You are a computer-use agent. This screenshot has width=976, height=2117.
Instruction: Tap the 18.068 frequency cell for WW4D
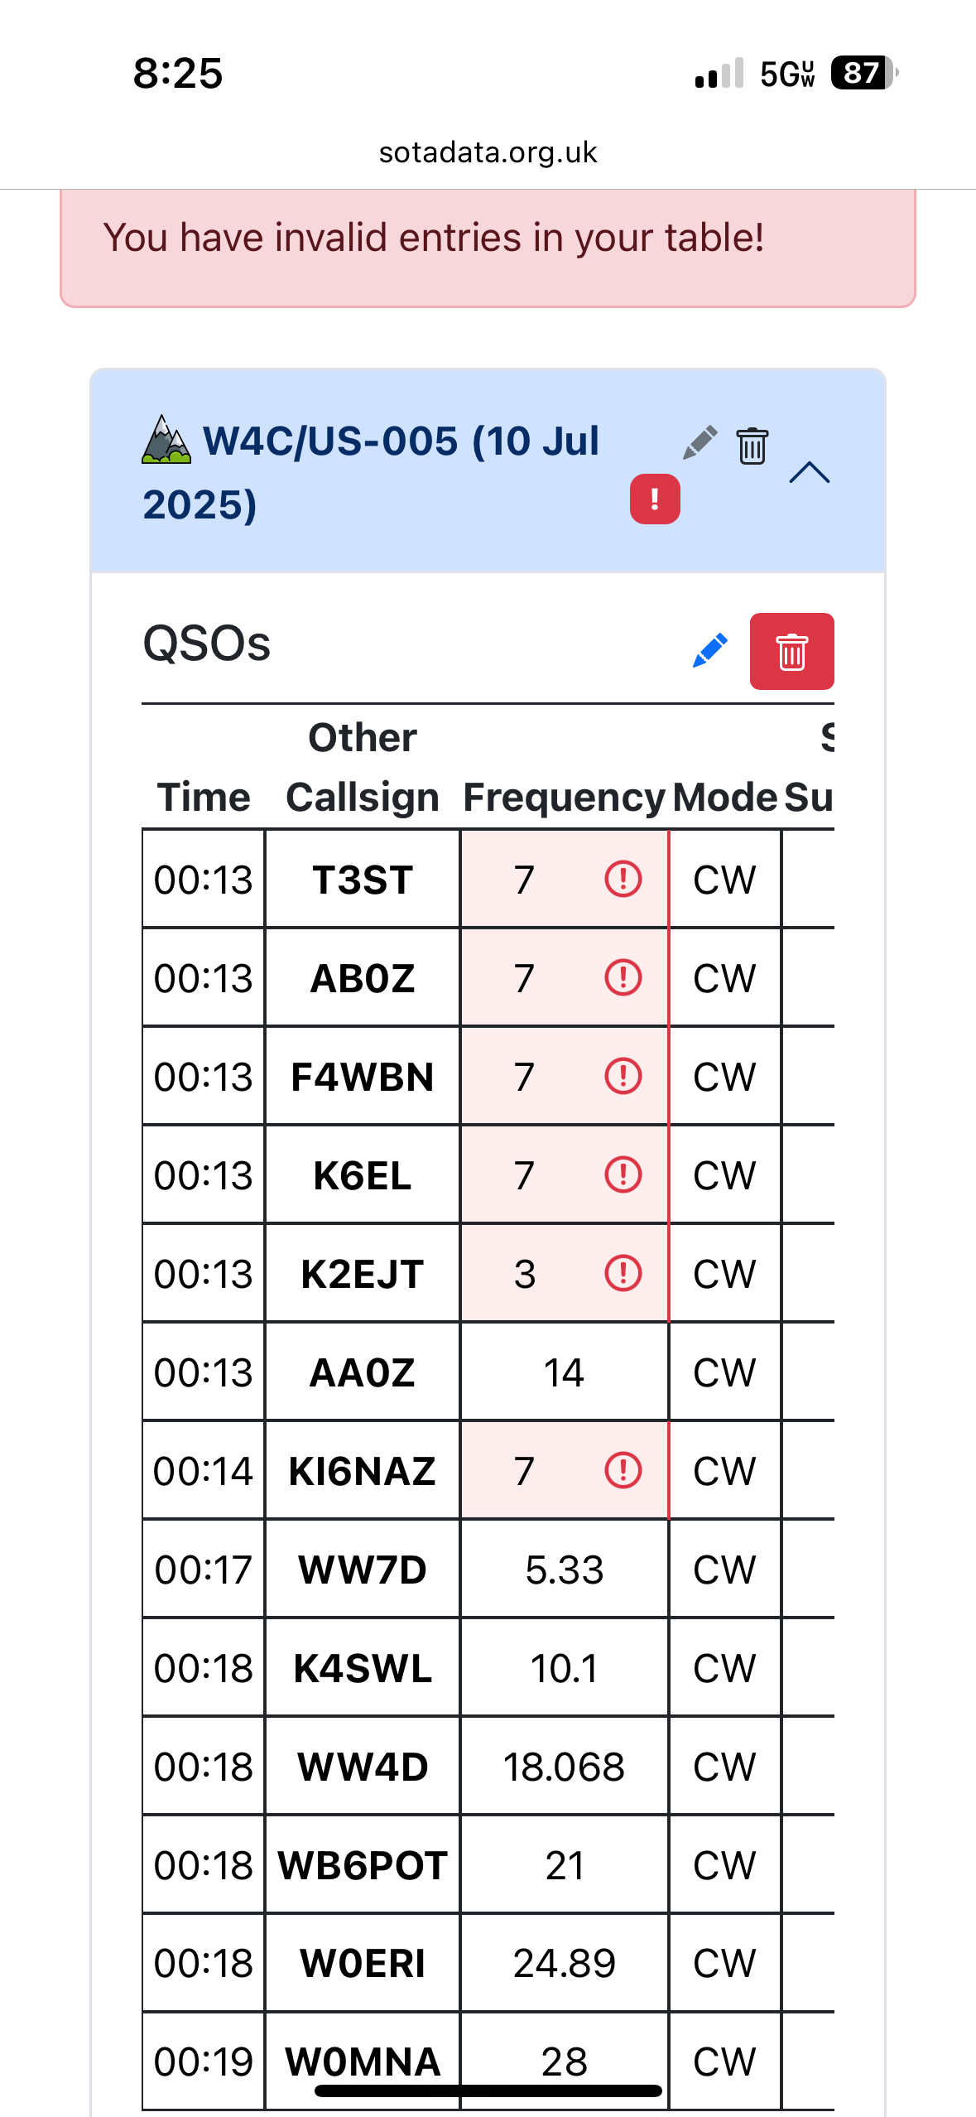[564, 1767]
